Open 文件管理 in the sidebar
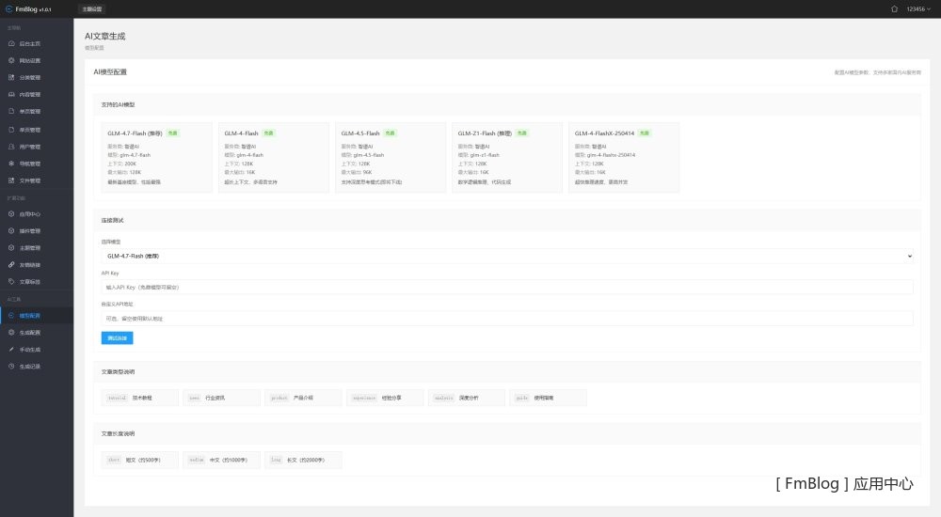 pyautogui.click(x=29, y=180)
